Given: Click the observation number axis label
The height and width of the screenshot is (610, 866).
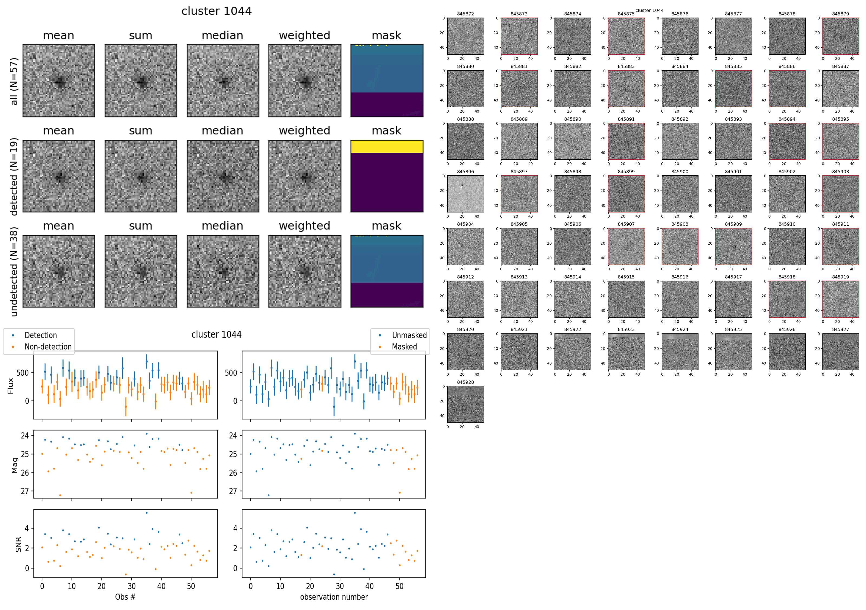Looking at the screenshot, I should 334,597.
